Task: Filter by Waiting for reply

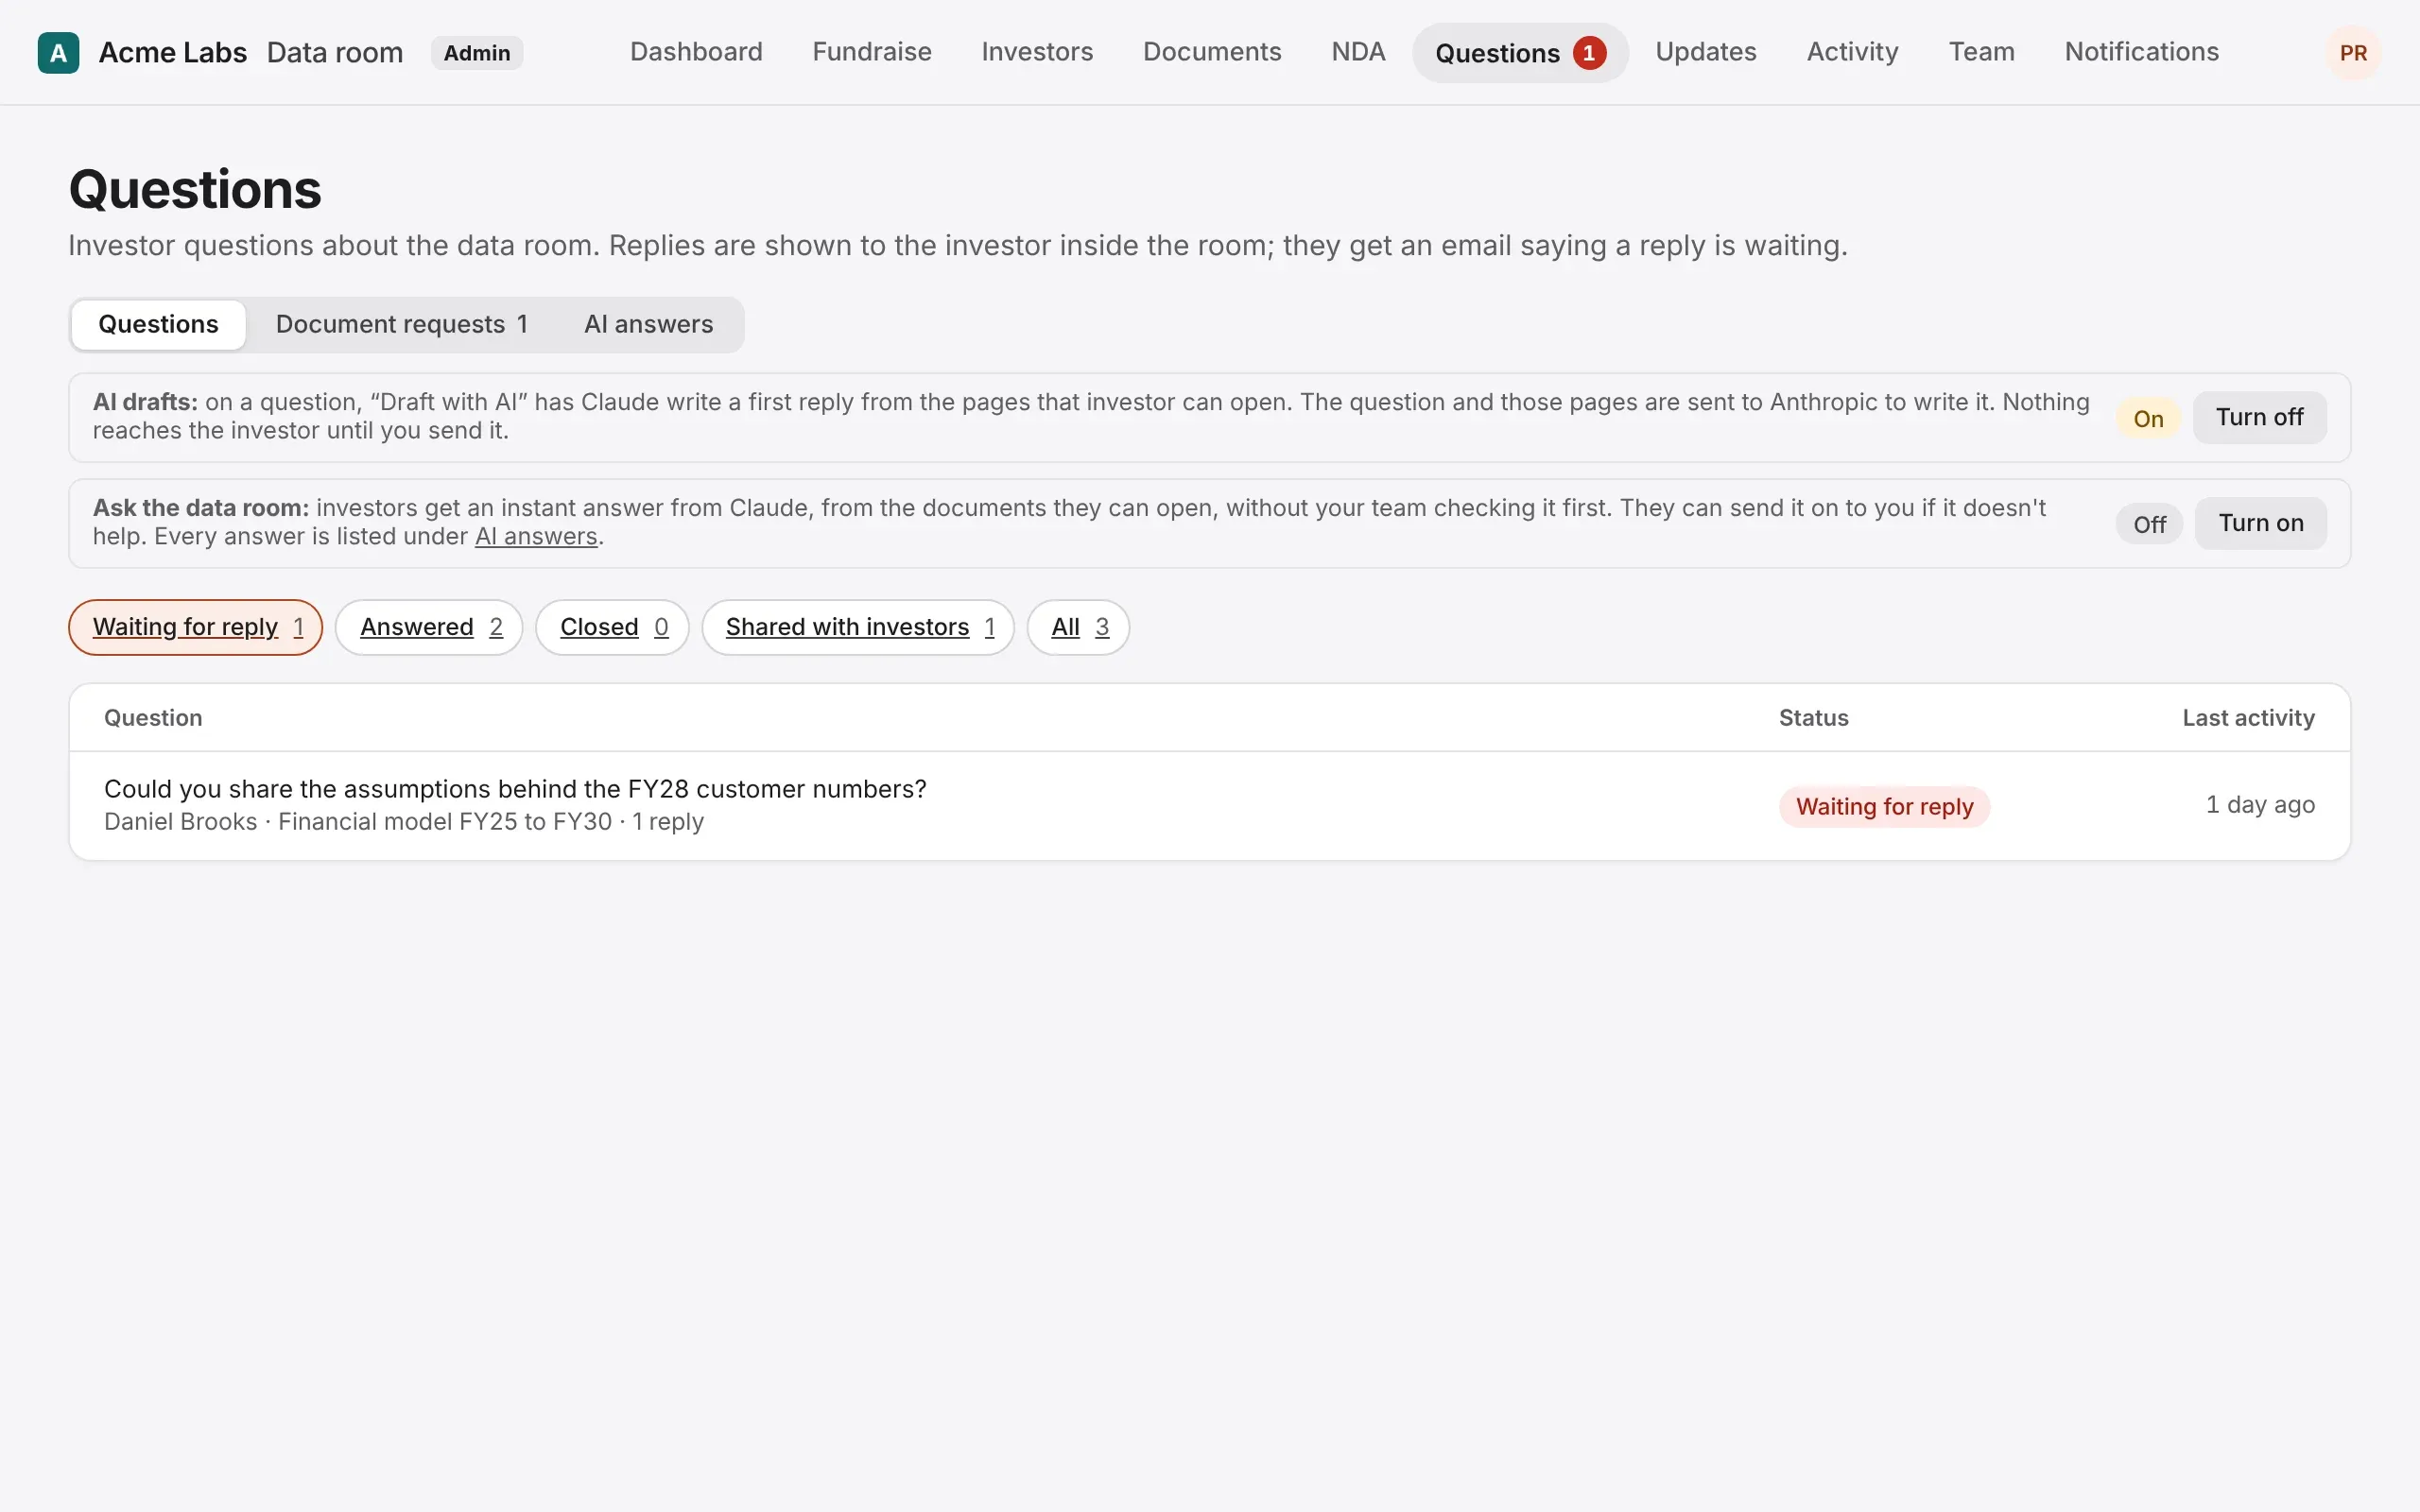Action: pos(196,627)
